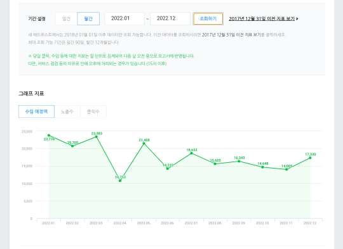Click the 2022.01. x-axis label

[49, 223]
